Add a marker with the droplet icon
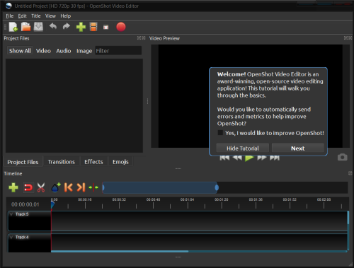354x268 pixels. [x=56, y=187]
